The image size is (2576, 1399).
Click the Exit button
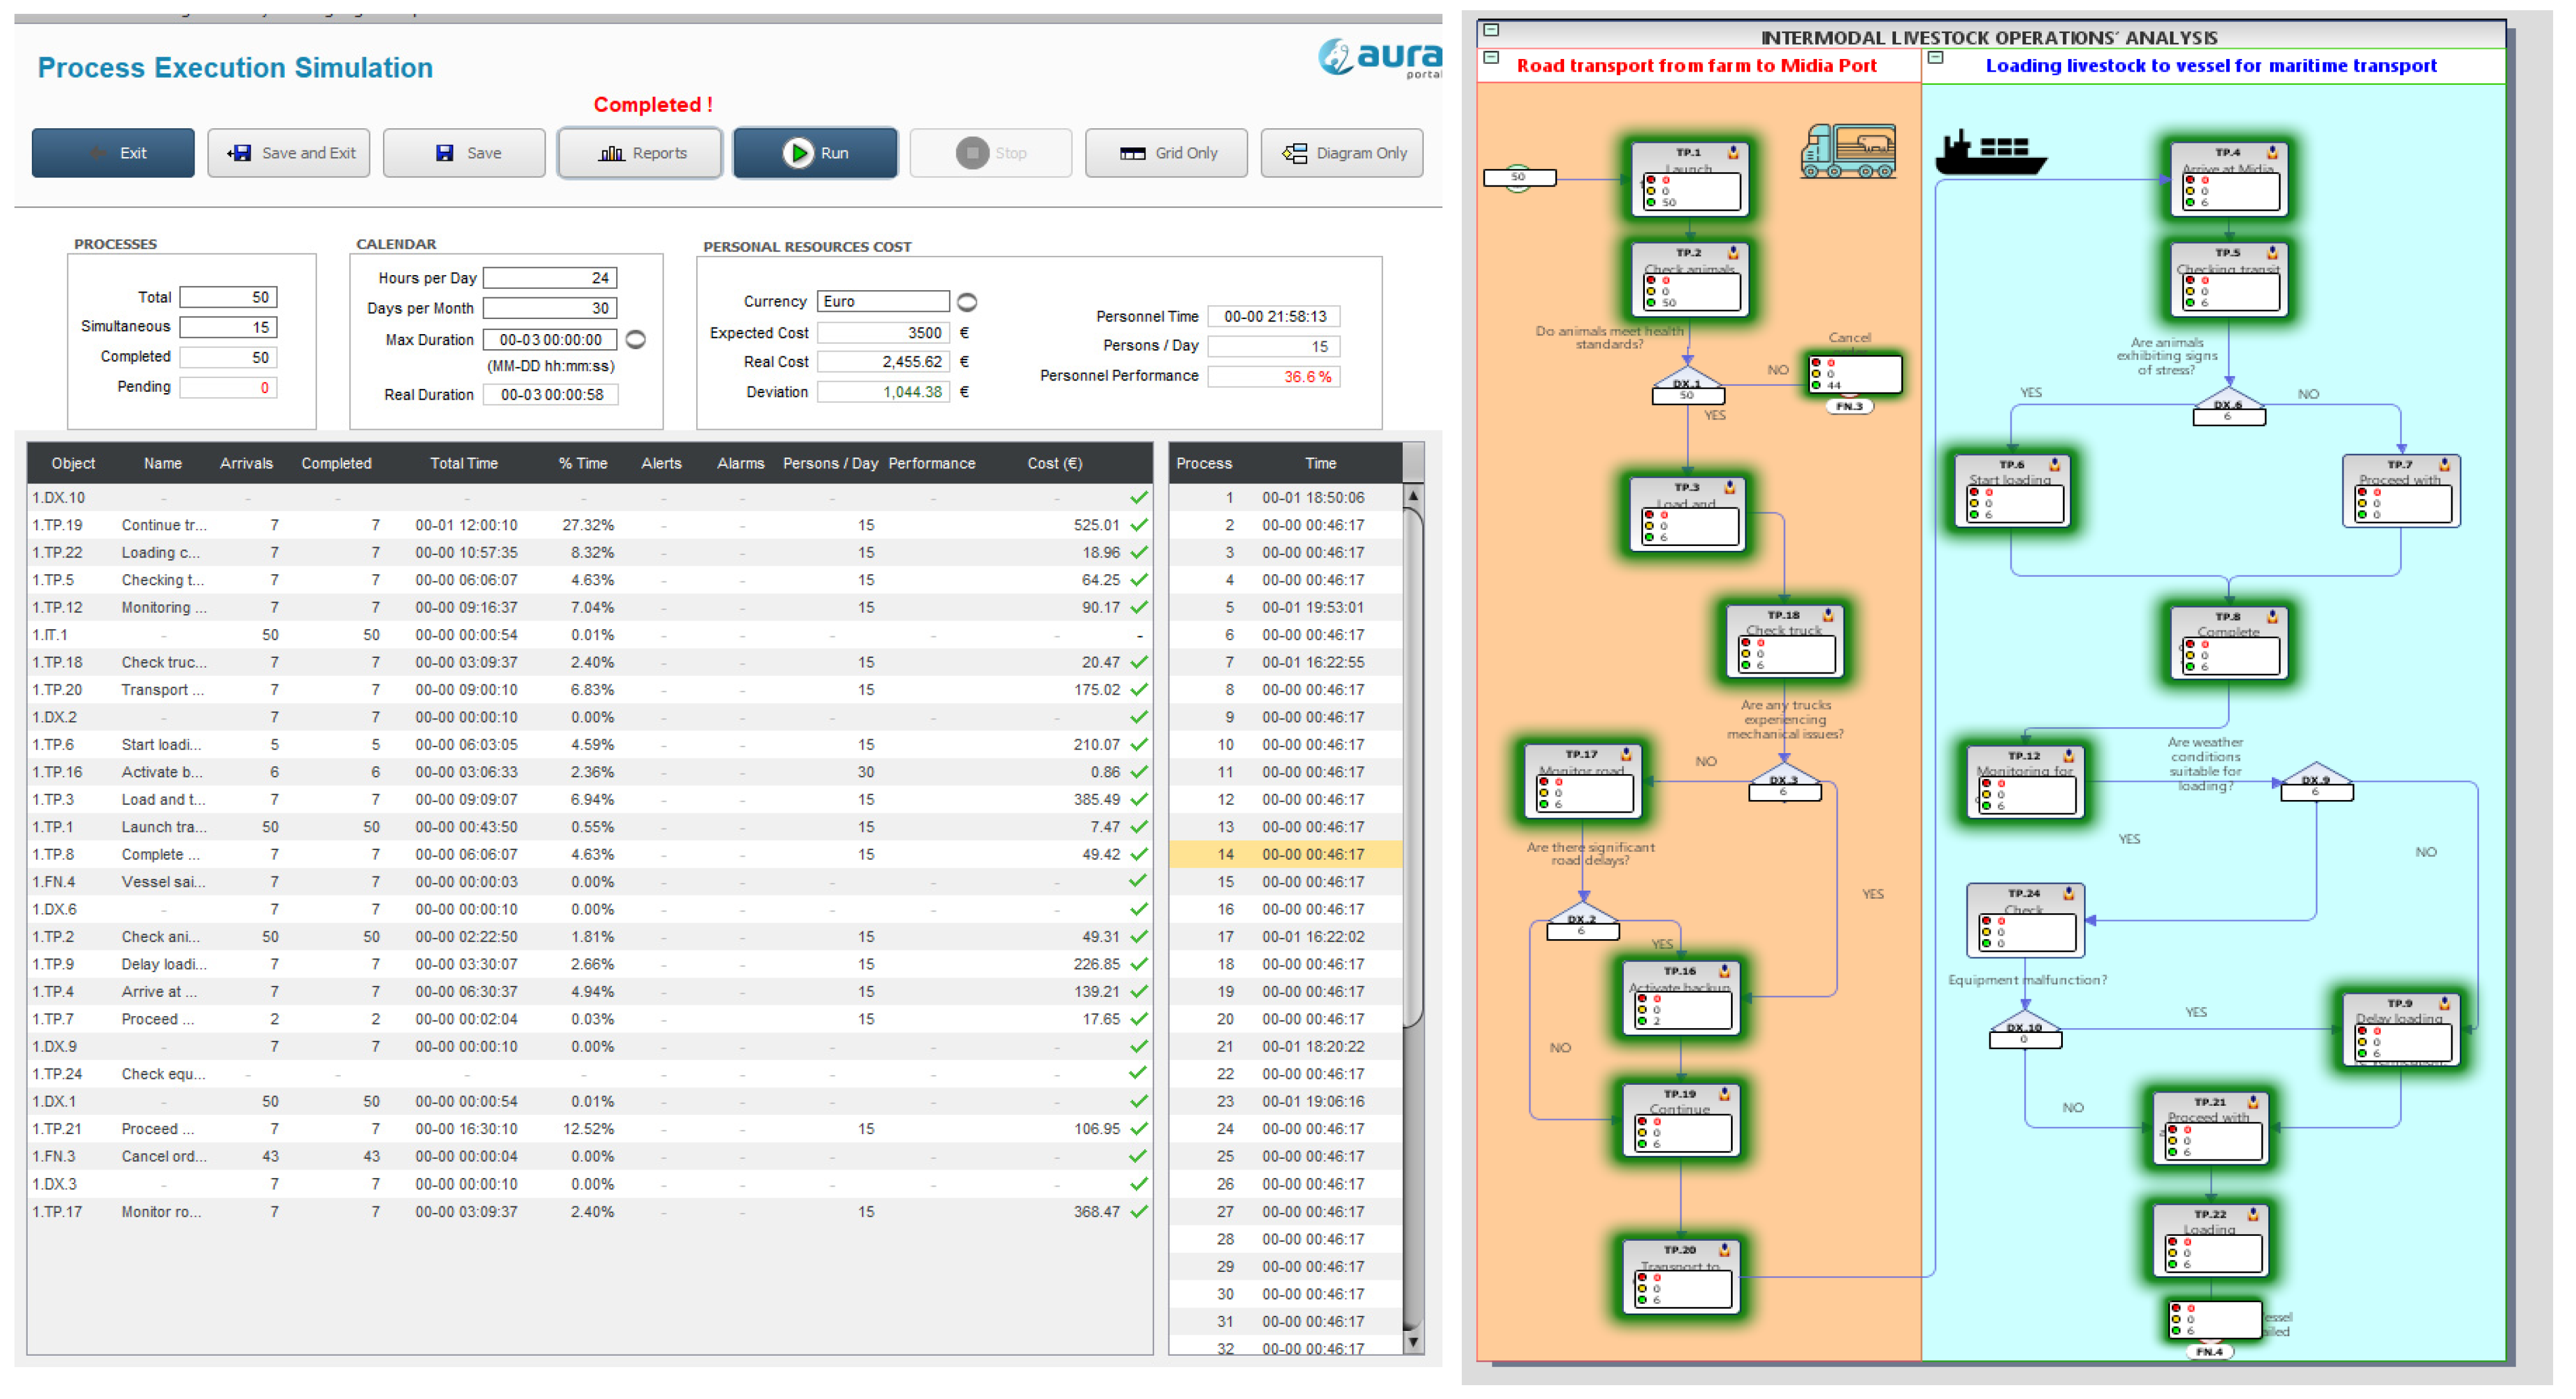(113, 153)
